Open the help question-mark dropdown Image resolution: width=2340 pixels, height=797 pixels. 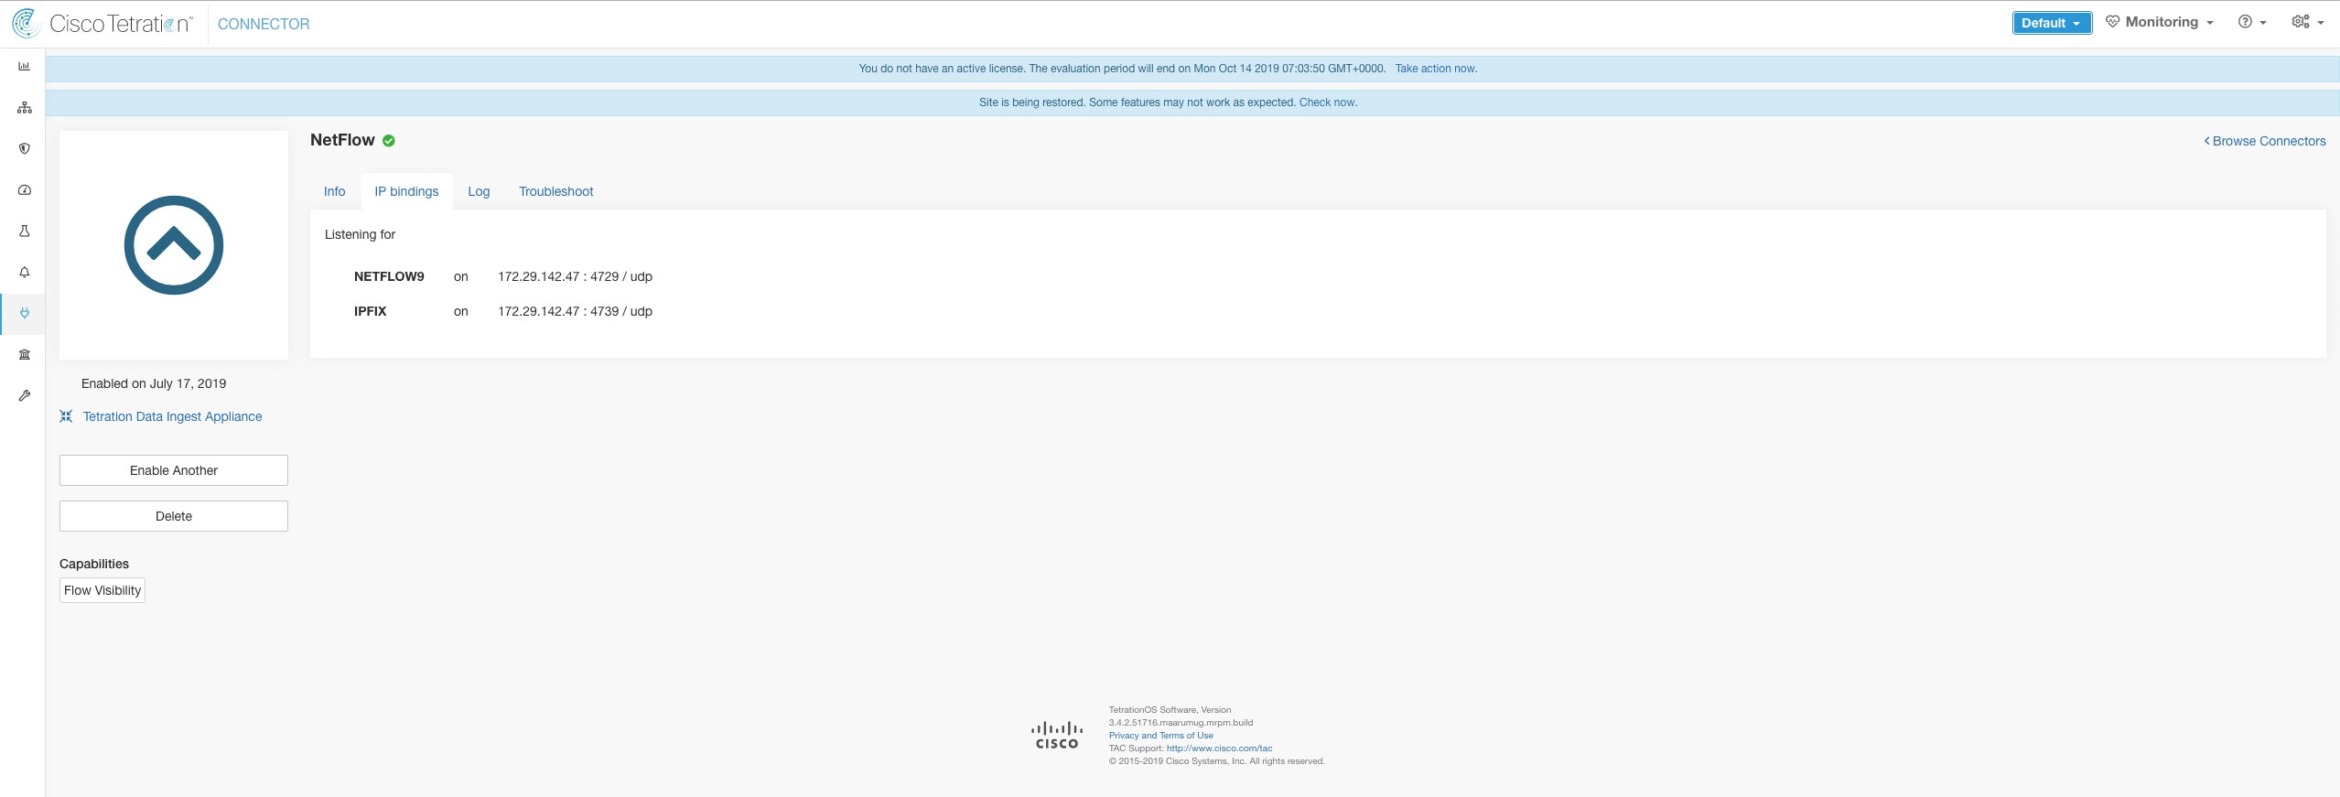pyautogui.click(x=2252, y=22)
